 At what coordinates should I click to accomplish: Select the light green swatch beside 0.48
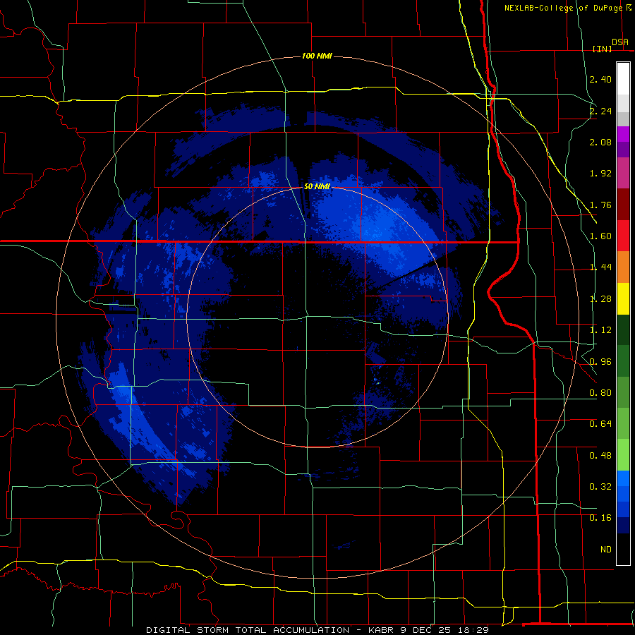point(623,455)
